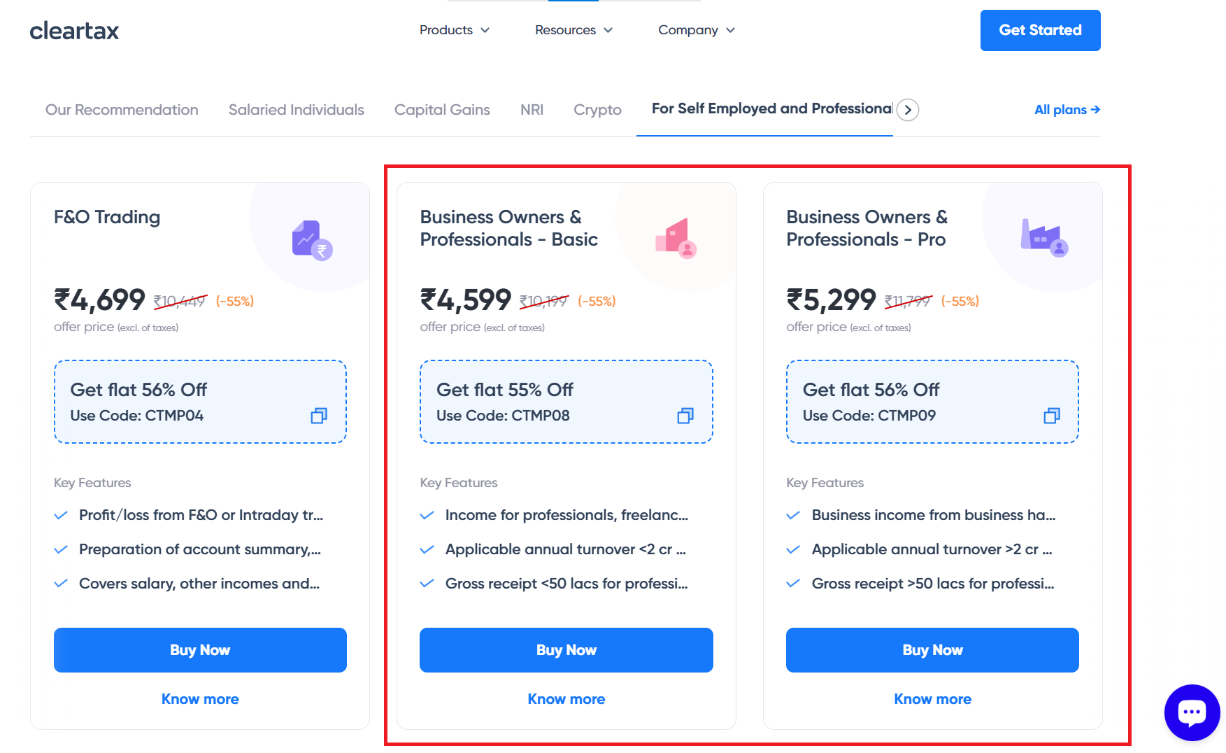Copy the CTMP04 coupon code
This screenshot has width=1226, height=753.
pyautogui.click(x=319, y=416)
